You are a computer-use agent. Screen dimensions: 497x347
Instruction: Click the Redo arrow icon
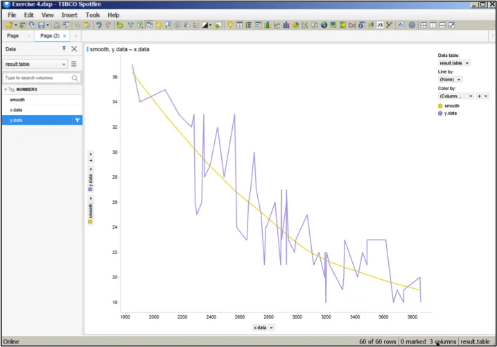click(x=108, y=25)
